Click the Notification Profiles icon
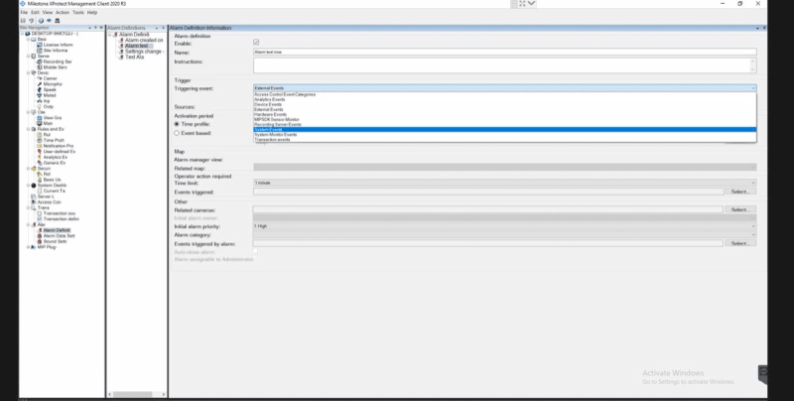This screenshot has width=794, height=401. [40, 146]
